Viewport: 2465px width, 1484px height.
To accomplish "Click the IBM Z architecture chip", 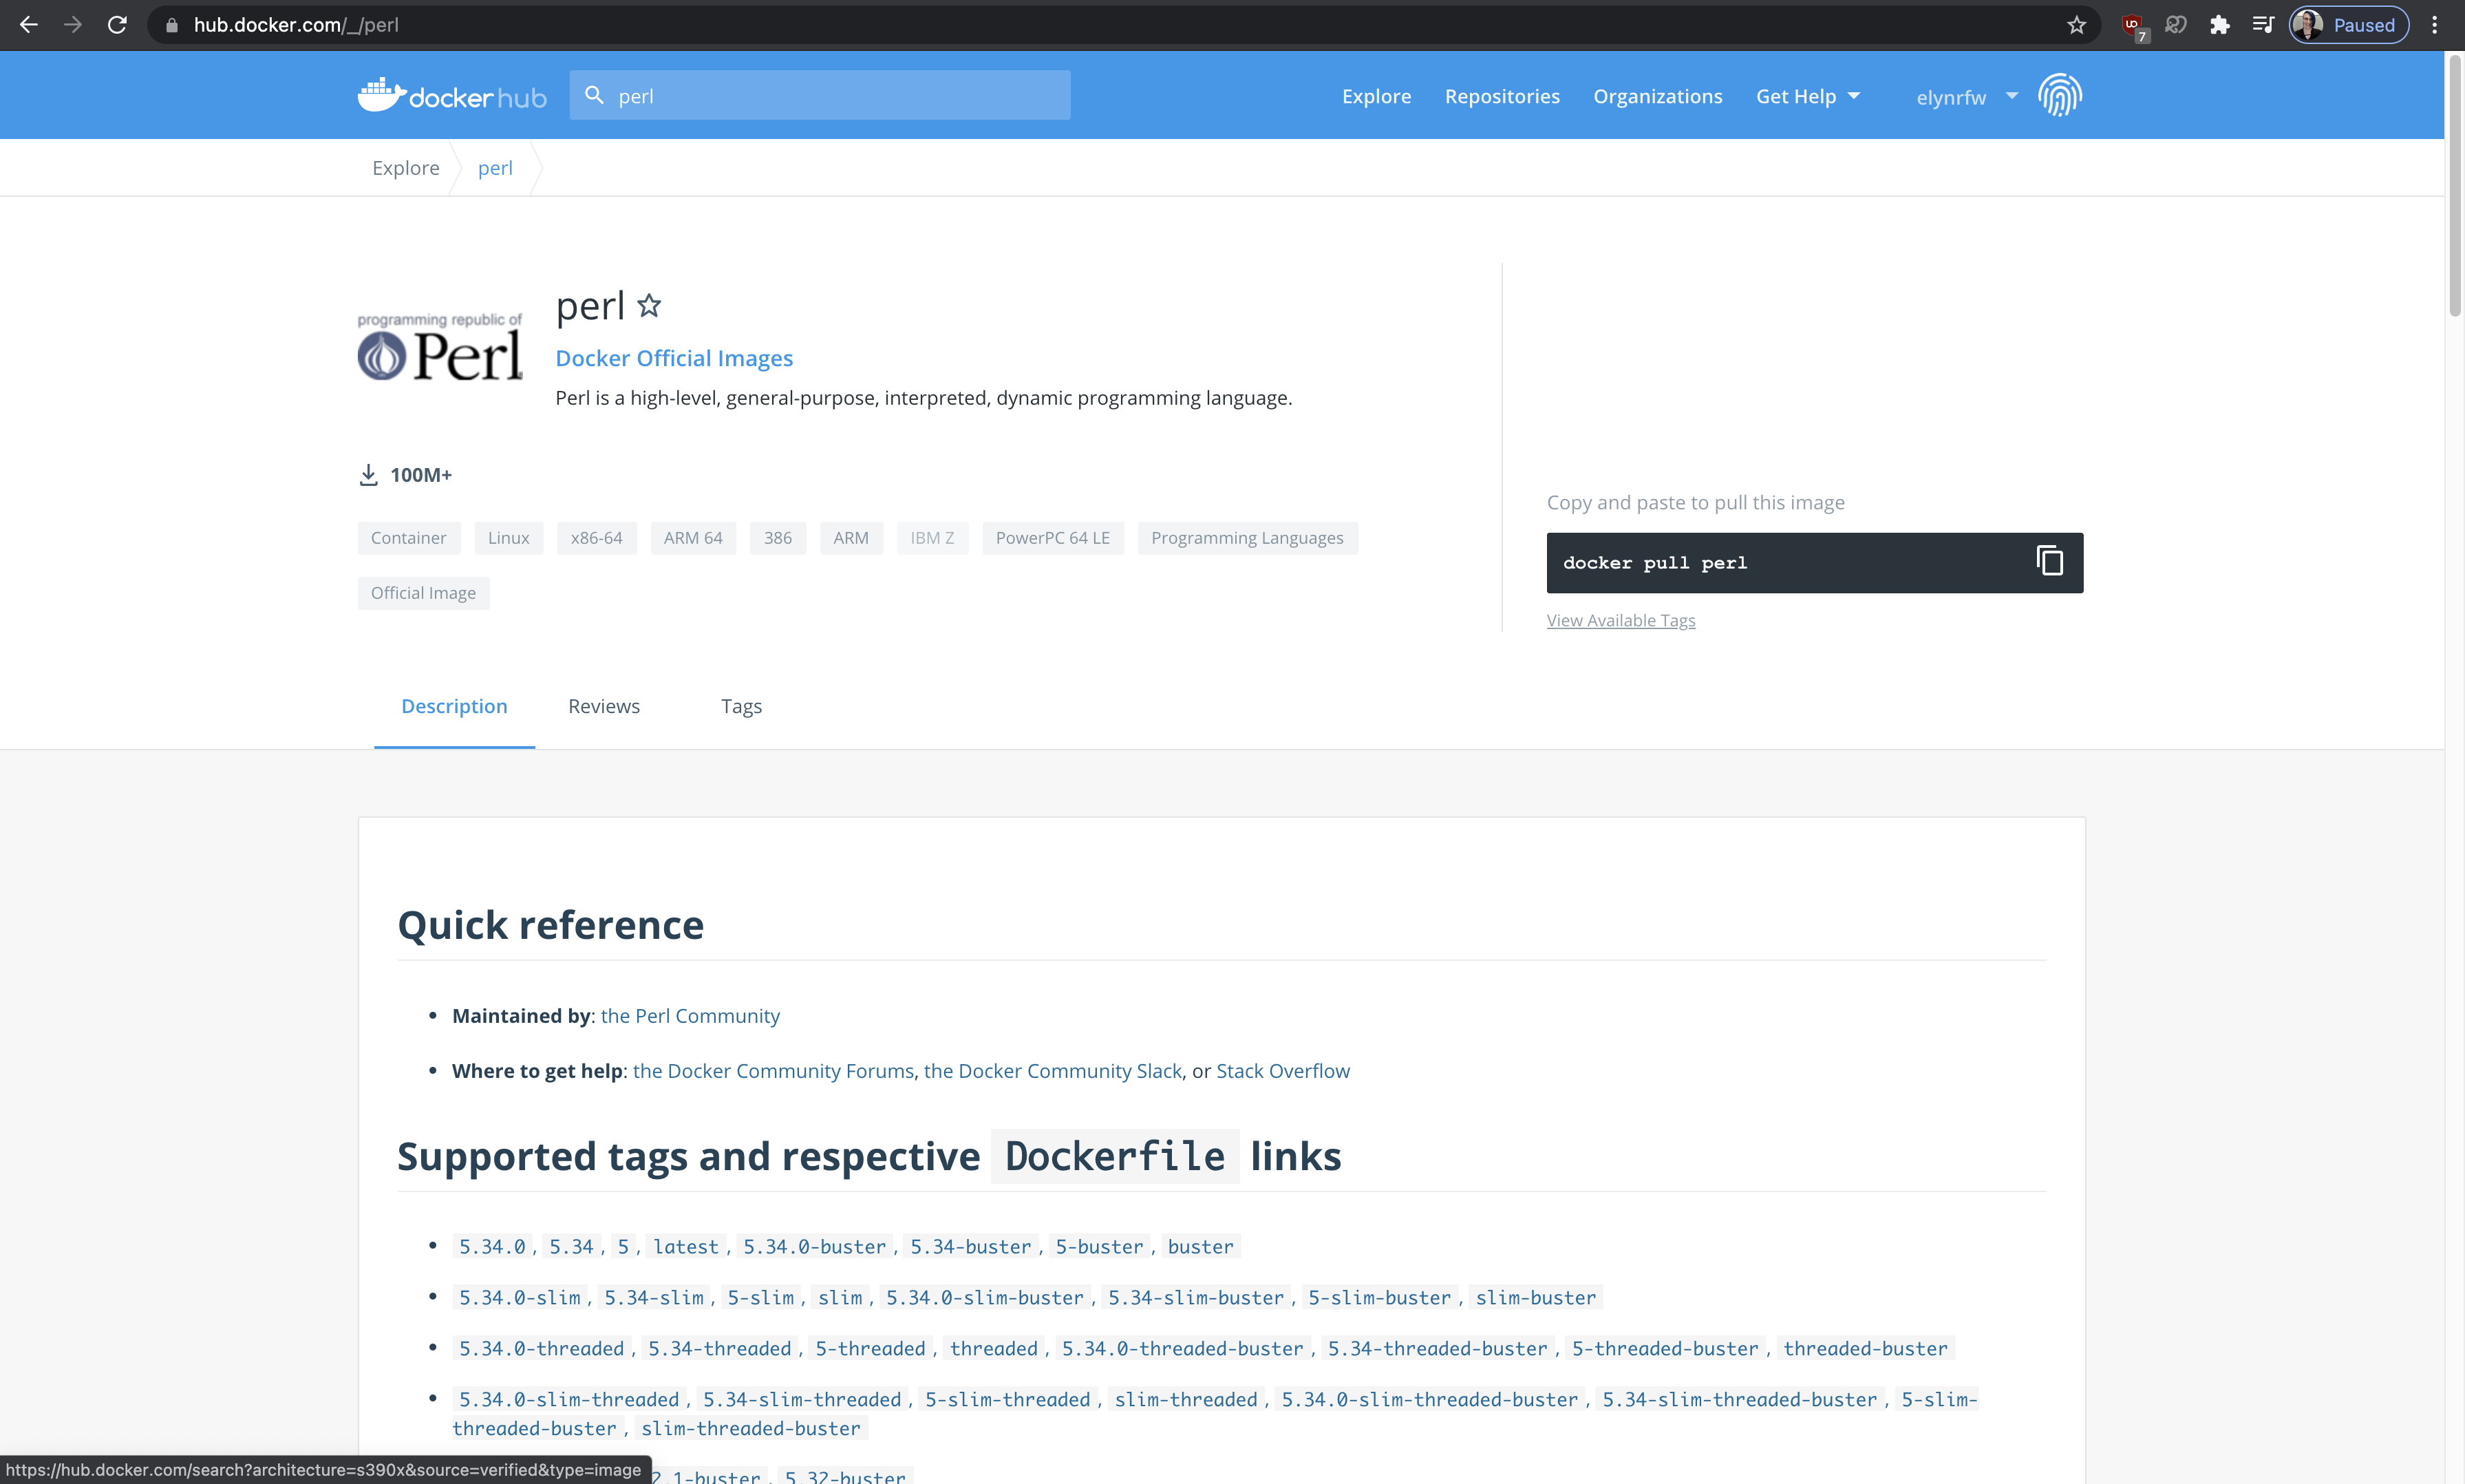I will click(932, 538).
